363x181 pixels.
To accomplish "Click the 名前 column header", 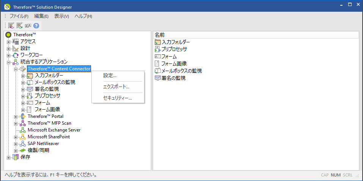I will coord(256,35).
